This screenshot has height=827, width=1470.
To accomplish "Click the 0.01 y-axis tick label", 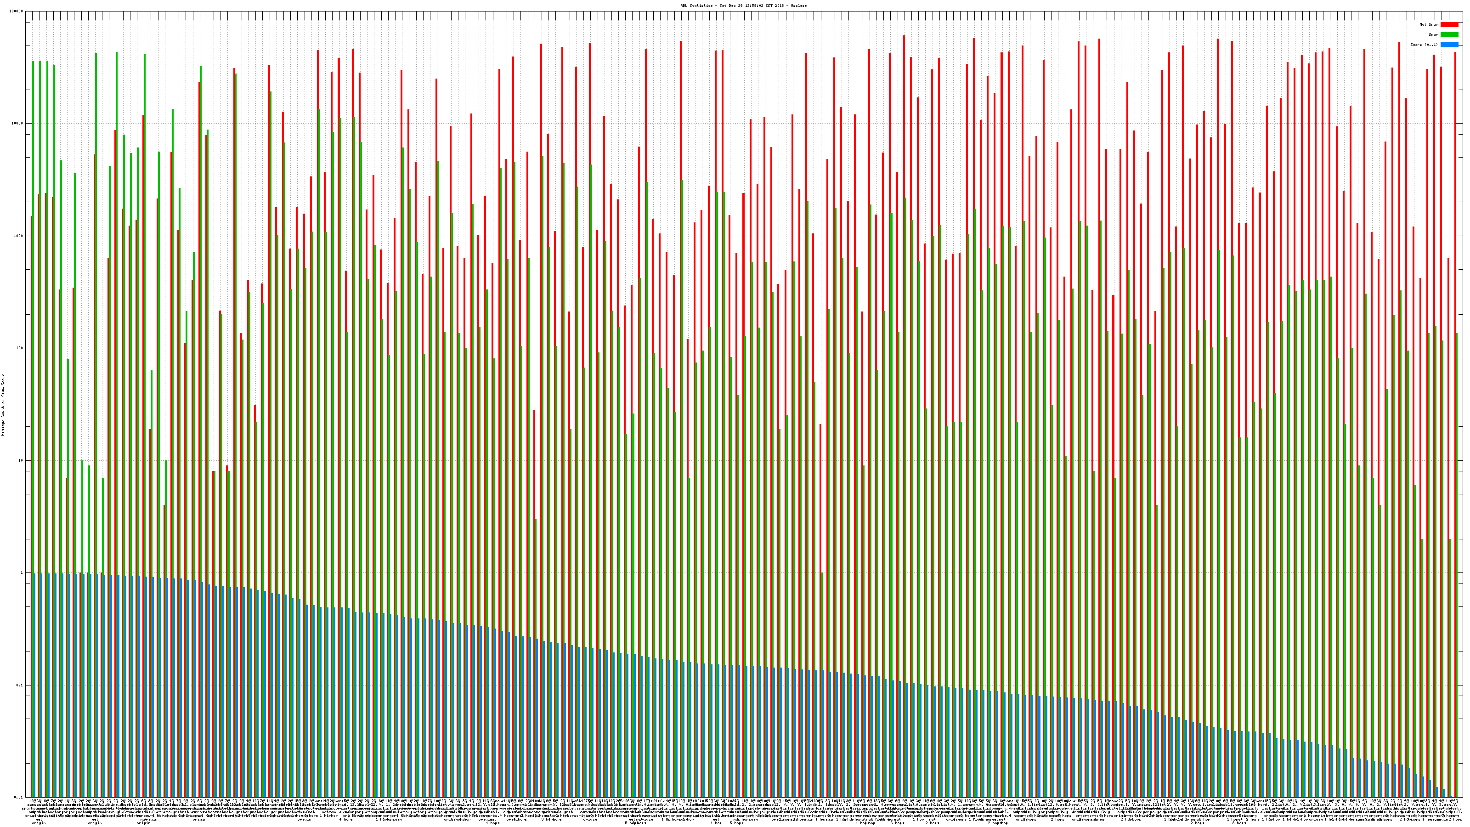I will click(19, 797).
